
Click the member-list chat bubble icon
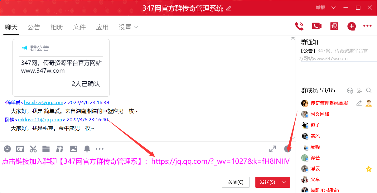pos(350,90)
